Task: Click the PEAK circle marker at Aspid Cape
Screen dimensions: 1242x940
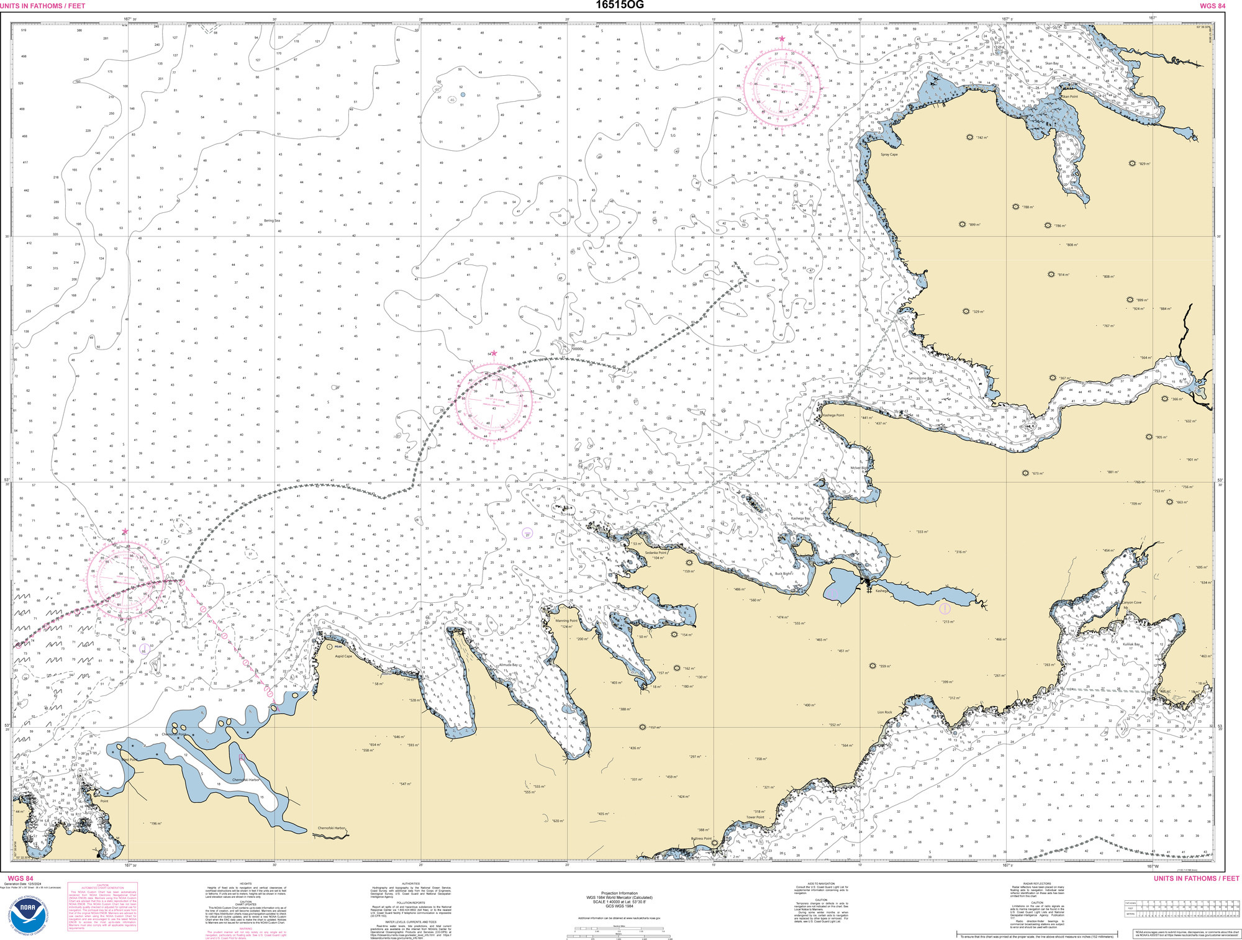Action: [330, 646]
